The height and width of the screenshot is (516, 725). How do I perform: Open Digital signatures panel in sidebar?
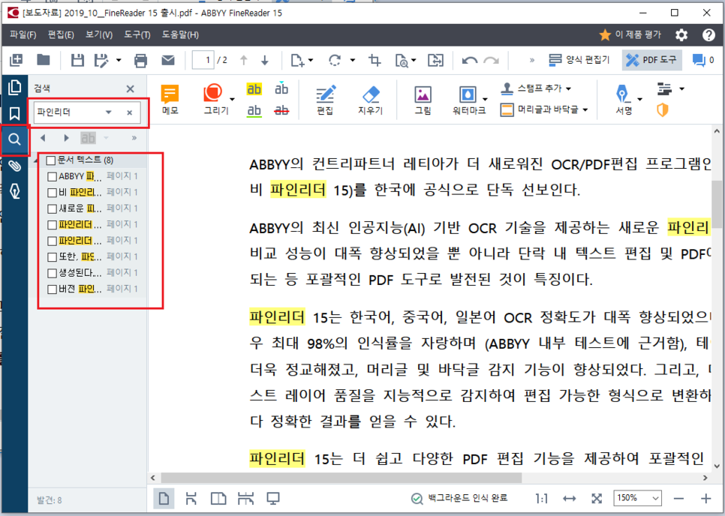(15, 191)
